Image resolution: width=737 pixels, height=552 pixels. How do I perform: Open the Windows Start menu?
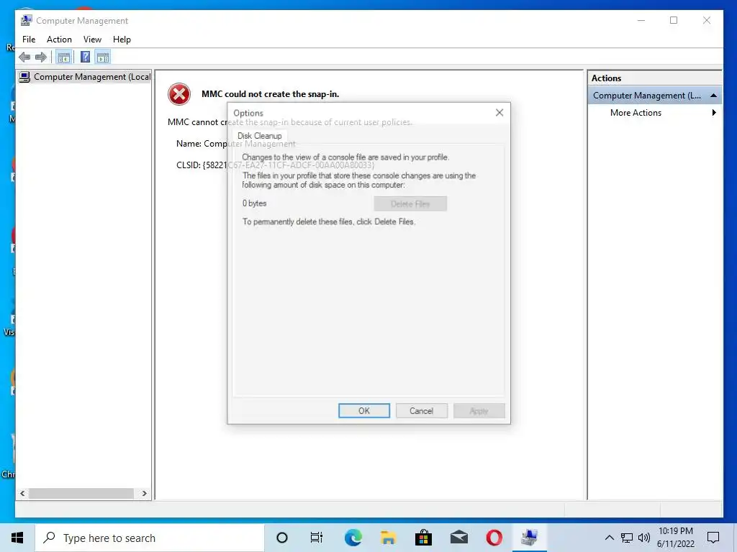(17, 538)
